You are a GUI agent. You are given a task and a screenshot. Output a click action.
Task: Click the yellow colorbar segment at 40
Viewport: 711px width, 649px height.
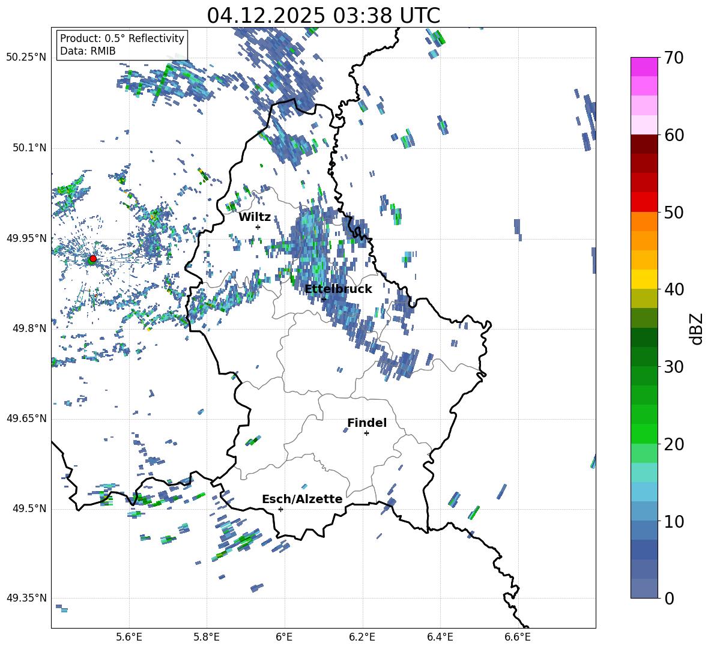point(644,279)
